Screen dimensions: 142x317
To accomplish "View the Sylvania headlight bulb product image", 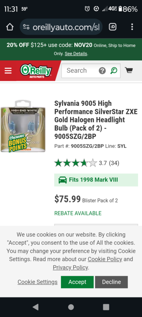I will click(x=23, y=126).
